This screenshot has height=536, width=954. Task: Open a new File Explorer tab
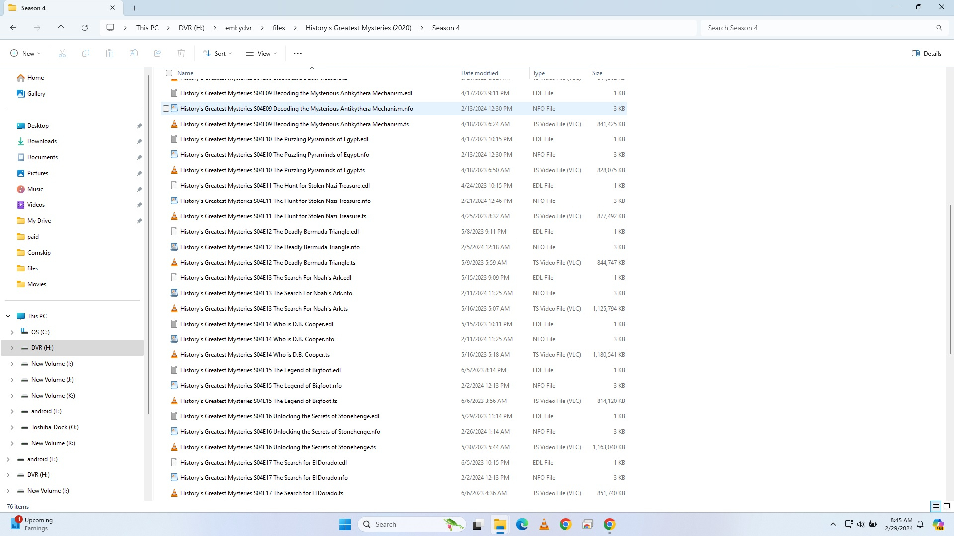(134, 8)
